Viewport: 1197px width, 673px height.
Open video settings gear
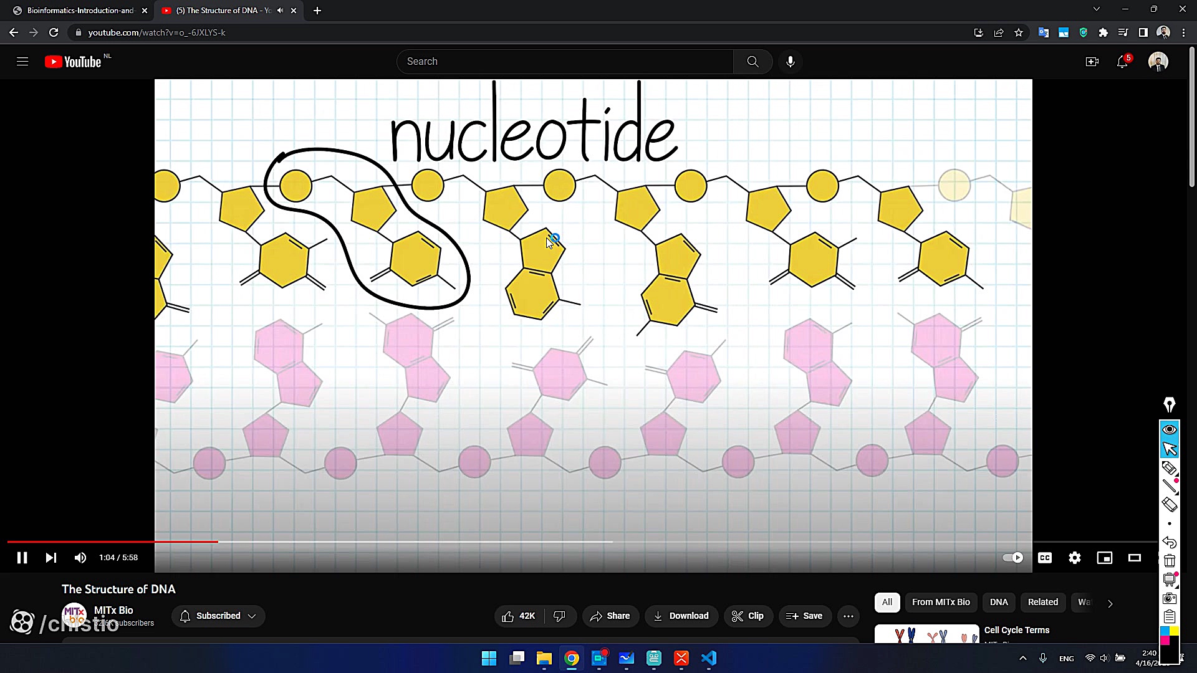(x=1075, y=558)
